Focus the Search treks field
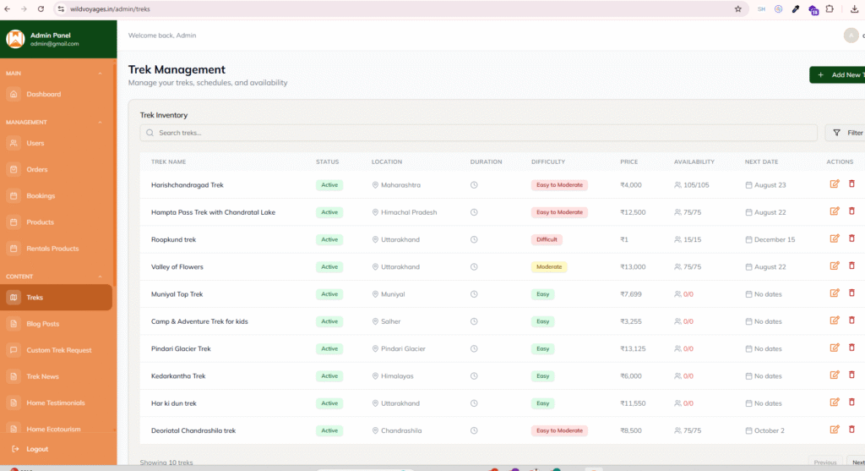The height and width of the screenshot is (471, 865). click(x=478, y=133)
